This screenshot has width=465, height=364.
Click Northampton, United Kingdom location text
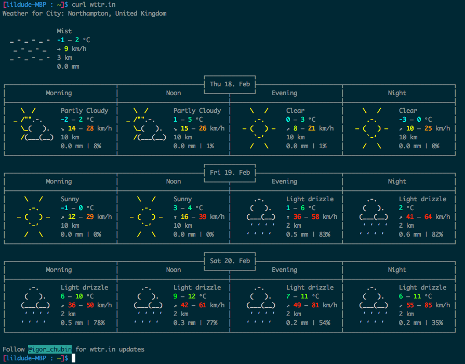click(117, 14)
